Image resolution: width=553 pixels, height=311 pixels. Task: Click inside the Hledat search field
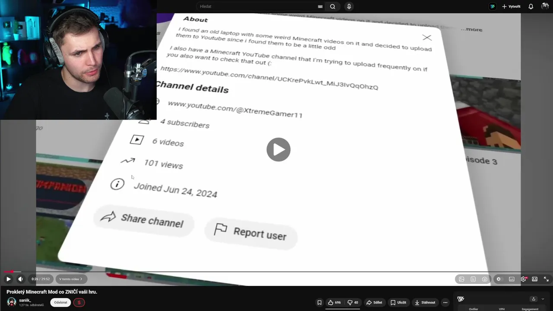[x=257, y=6]
